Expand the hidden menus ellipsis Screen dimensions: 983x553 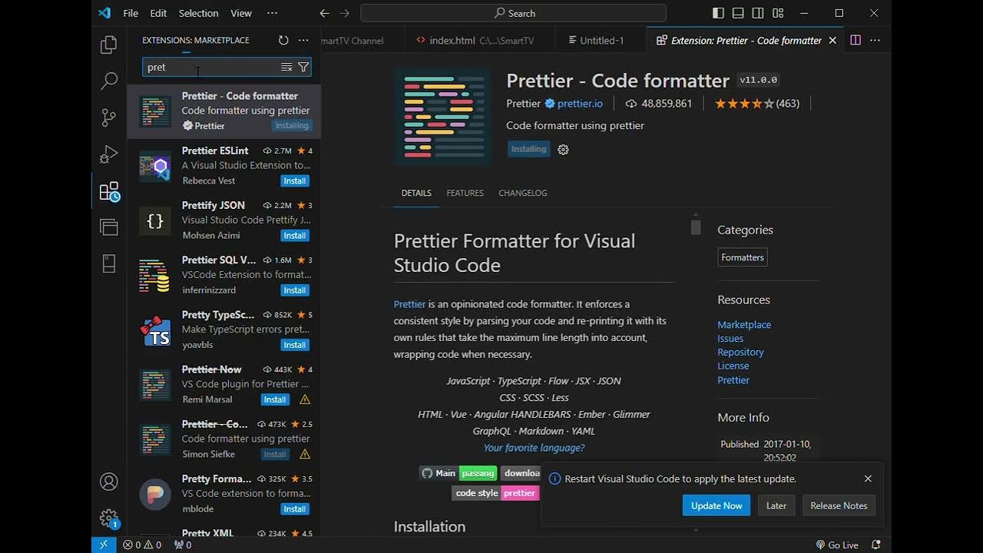click(x=272, y=13)
